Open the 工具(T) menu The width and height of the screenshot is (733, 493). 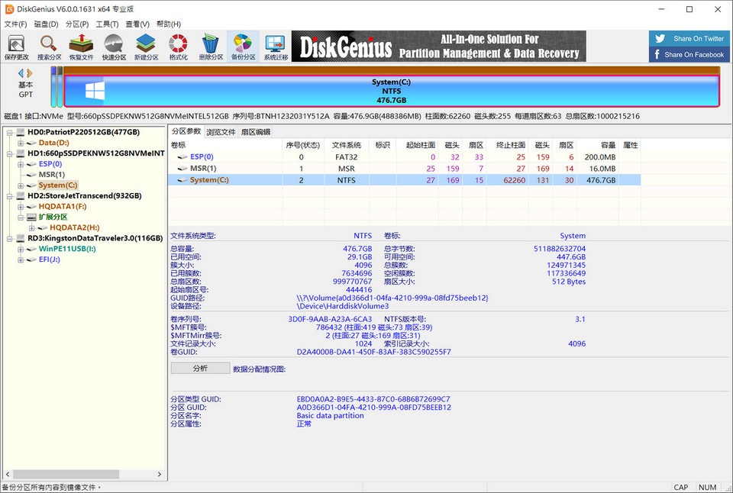[x=107, y=24]
